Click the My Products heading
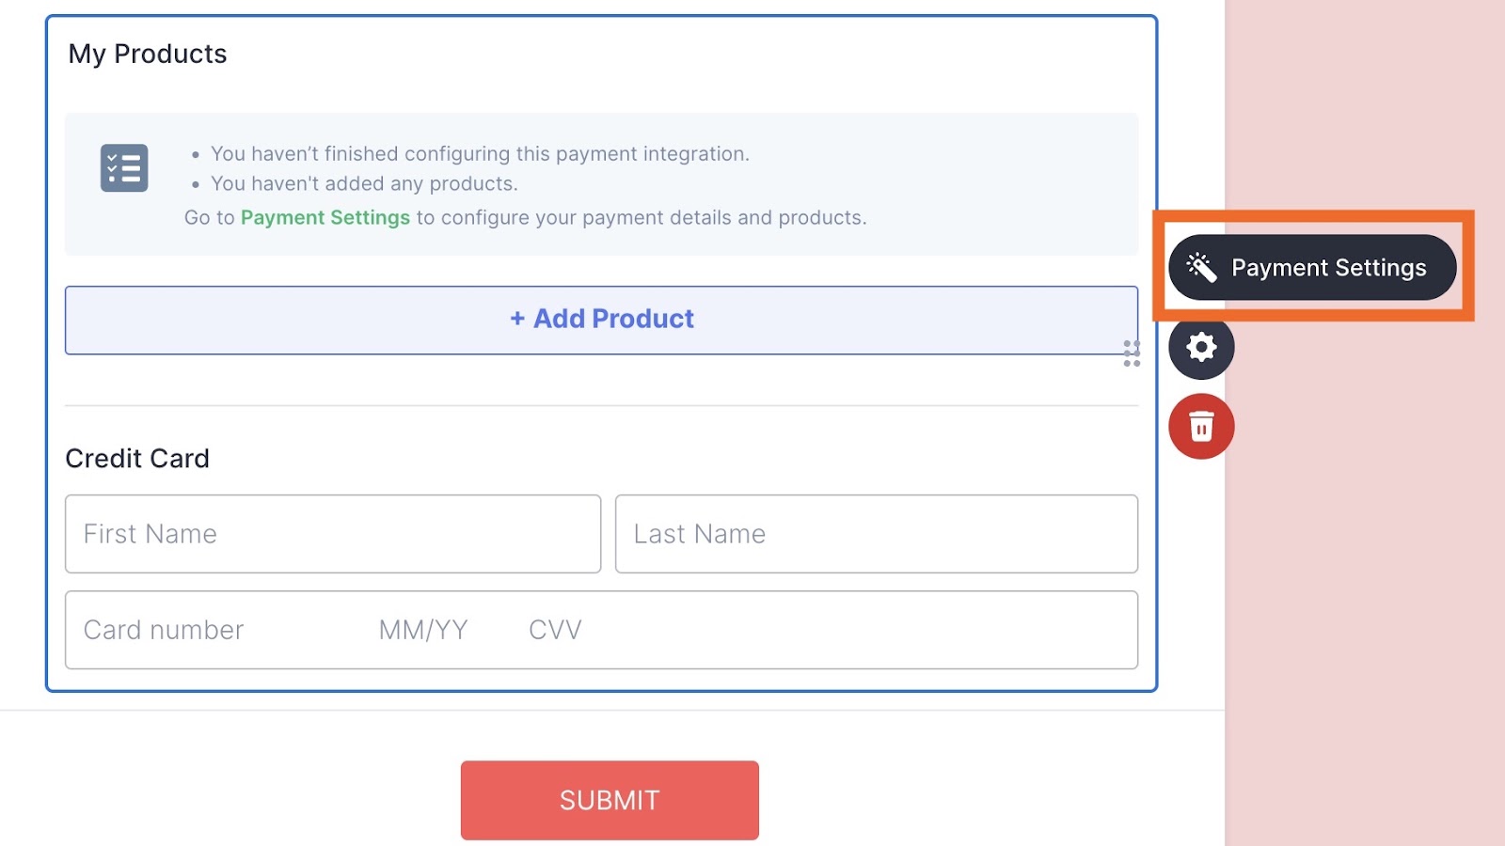The height and width of the screenshot is (846, 1505). coord(148,55)
